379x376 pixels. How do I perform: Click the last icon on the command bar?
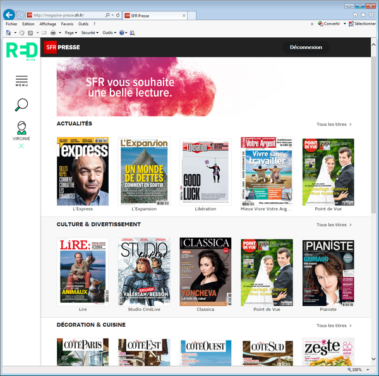(x=132, y=33)
